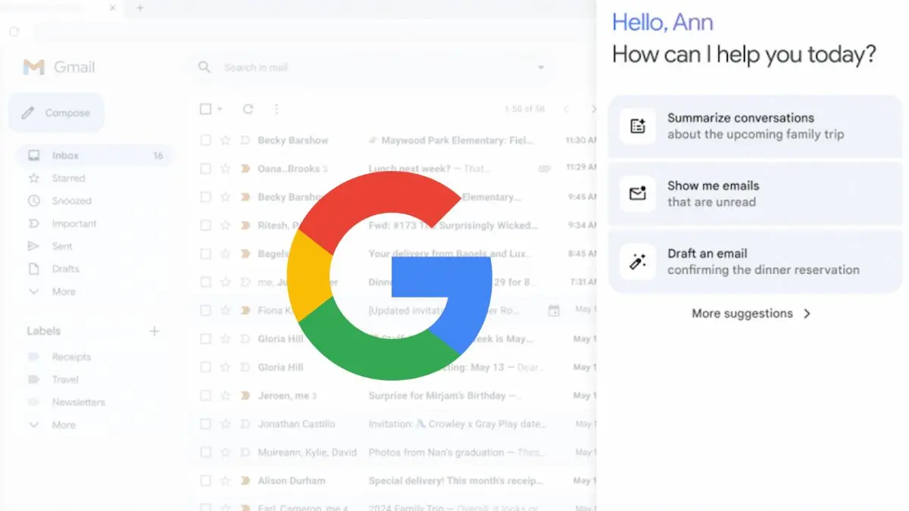The image size is (909, 511).
Task: Open More suggestions link
Action: (751, 313)
